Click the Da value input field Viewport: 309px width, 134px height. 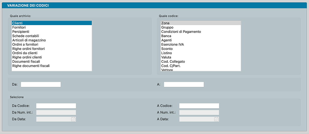pyautogui.click(x=41, y=84)
